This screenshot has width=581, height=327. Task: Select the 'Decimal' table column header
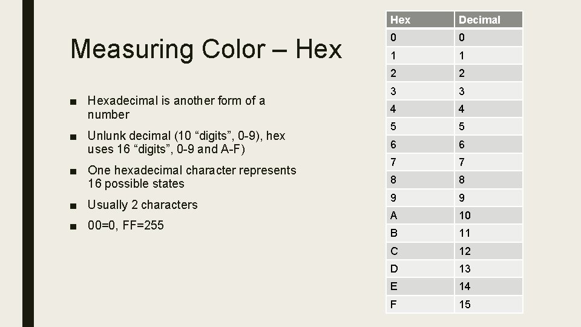click(x=488, y=19)
